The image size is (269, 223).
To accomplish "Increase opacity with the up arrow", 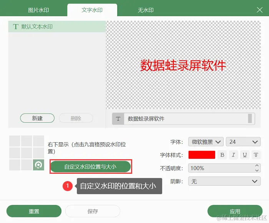I will coord(257,166).
